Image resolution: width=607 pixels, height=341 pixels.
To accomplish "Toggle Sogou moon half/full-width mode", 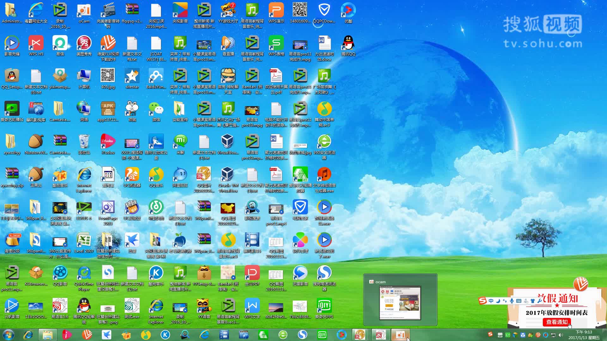I will click(498, 301).
